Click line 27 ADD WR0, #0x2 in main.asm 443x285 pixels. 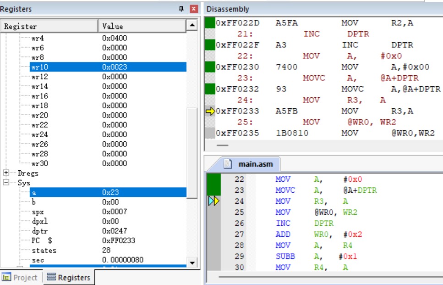(319, 235)
